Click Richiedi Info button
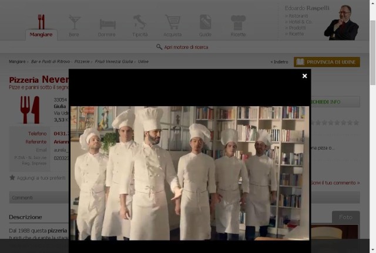Image resolution: width=376 pixels, height=253 pixels. click(x=335, y=102)
